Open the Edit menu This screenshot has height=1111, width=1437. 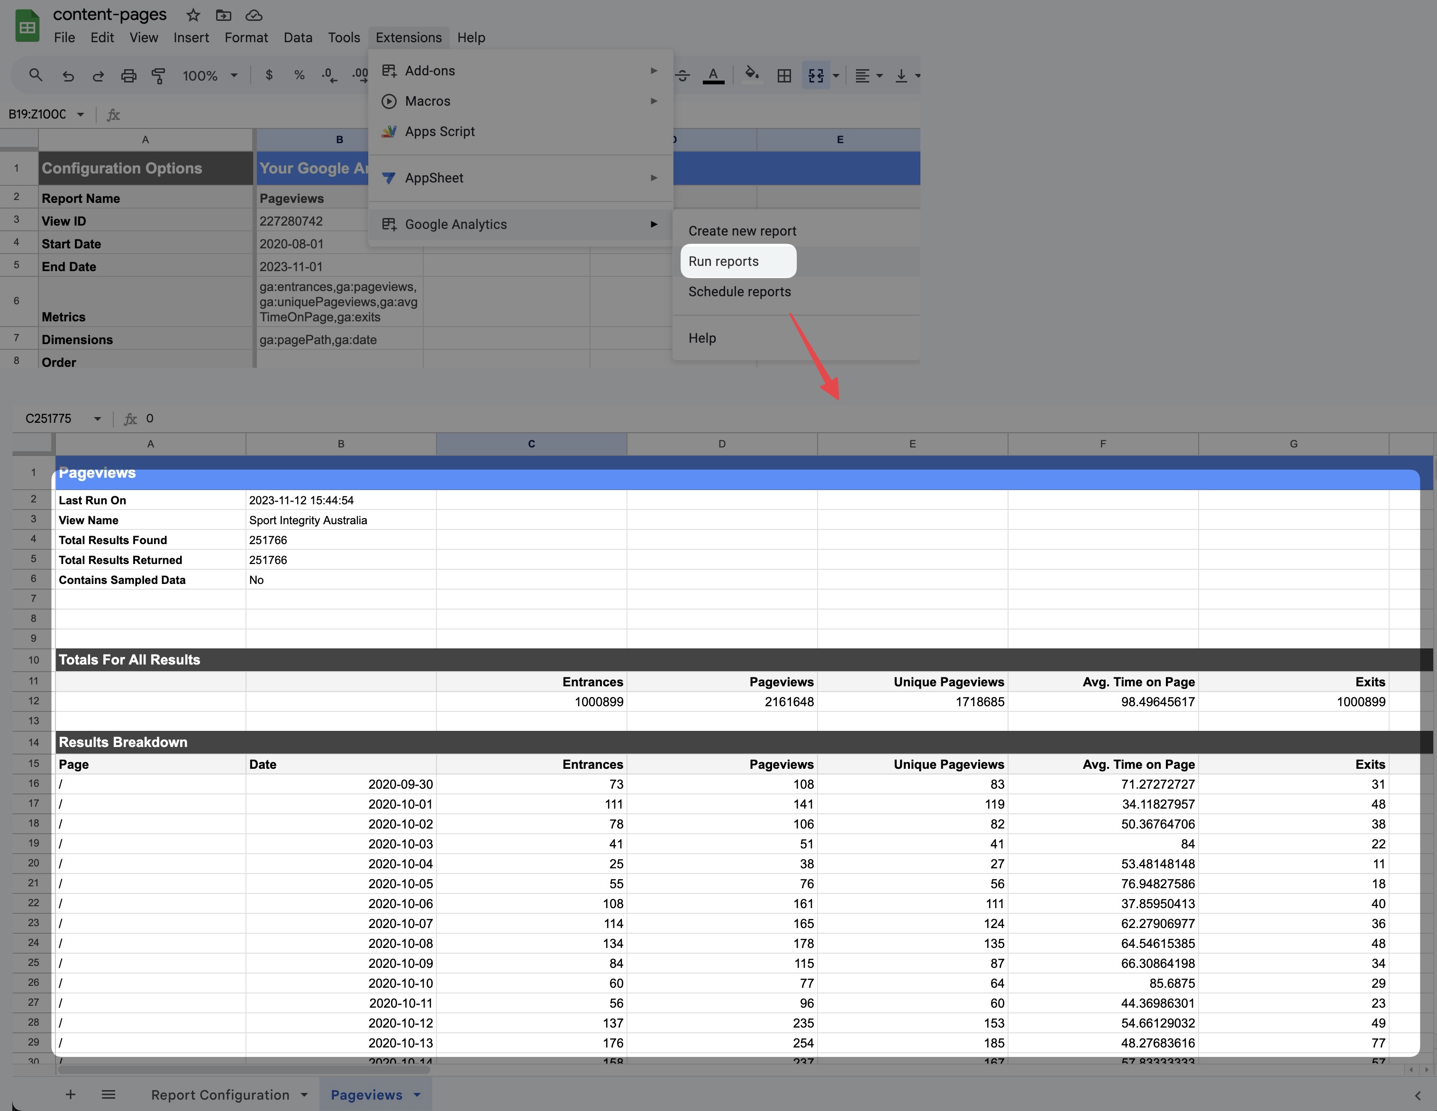pos(102,37)
